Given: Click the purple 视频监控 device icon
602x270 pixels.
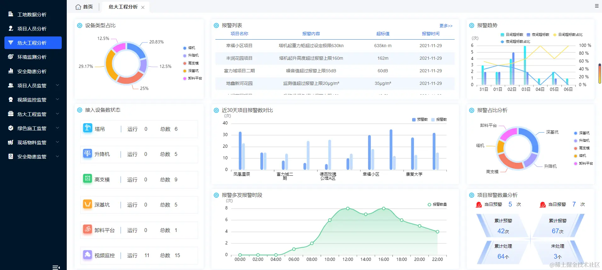Looking at the screenshot, I should pos(88,254).
